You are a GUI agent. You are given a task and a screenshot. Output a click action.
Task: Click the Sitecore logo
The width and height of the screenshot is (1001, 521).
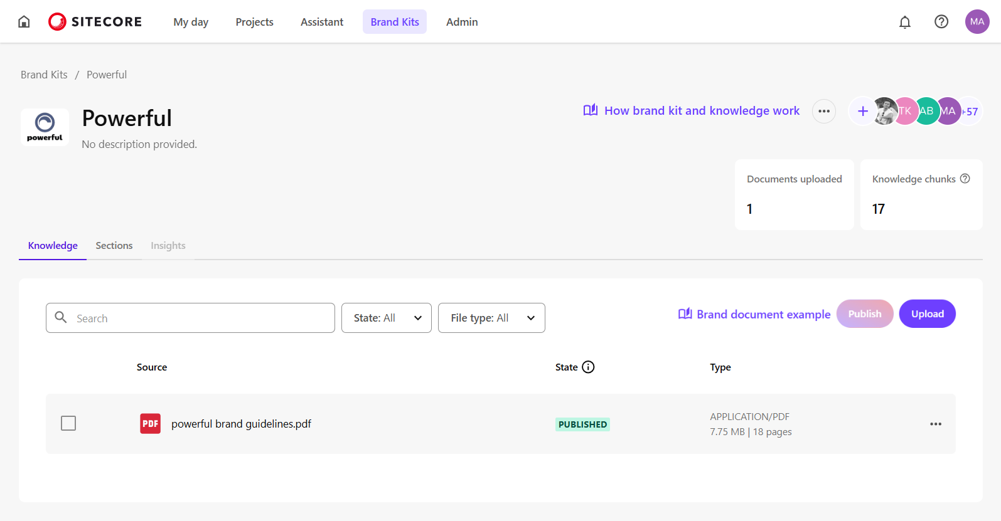click(95, 22)
